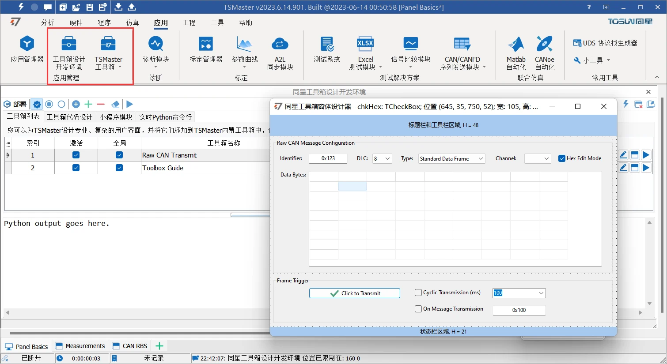Open the Channel dropdown
The width and height of the screenshot is (667, 364).
546,158
